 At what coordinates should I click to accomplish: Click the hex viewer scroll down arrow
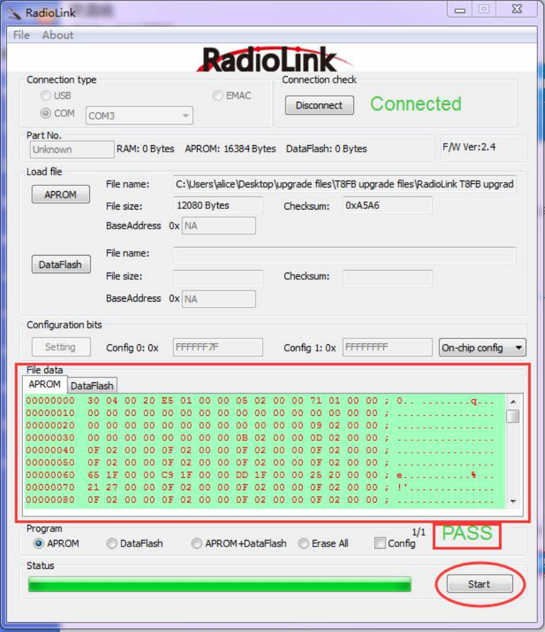point(513,501)
